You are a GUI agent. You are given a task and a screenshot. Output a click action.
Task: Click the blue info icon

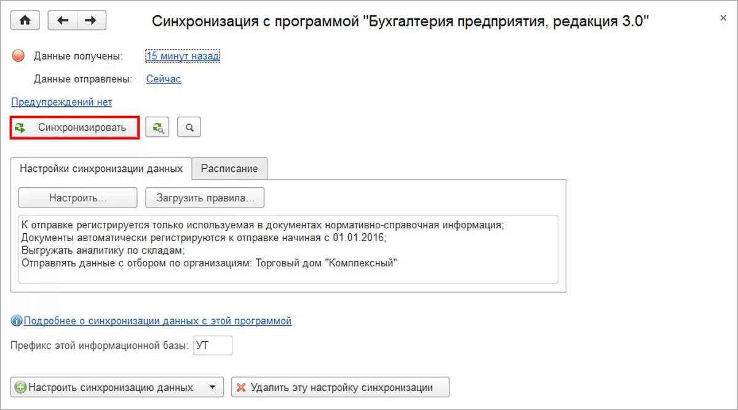[17, 320]
